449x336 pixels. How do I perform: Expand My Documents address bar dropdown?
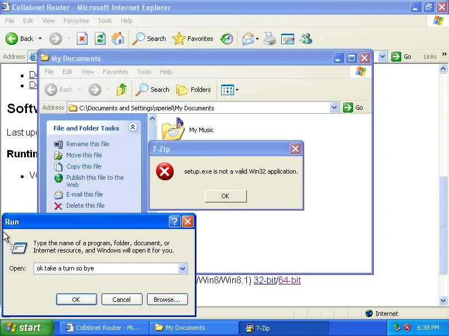(x=334, y=108)
